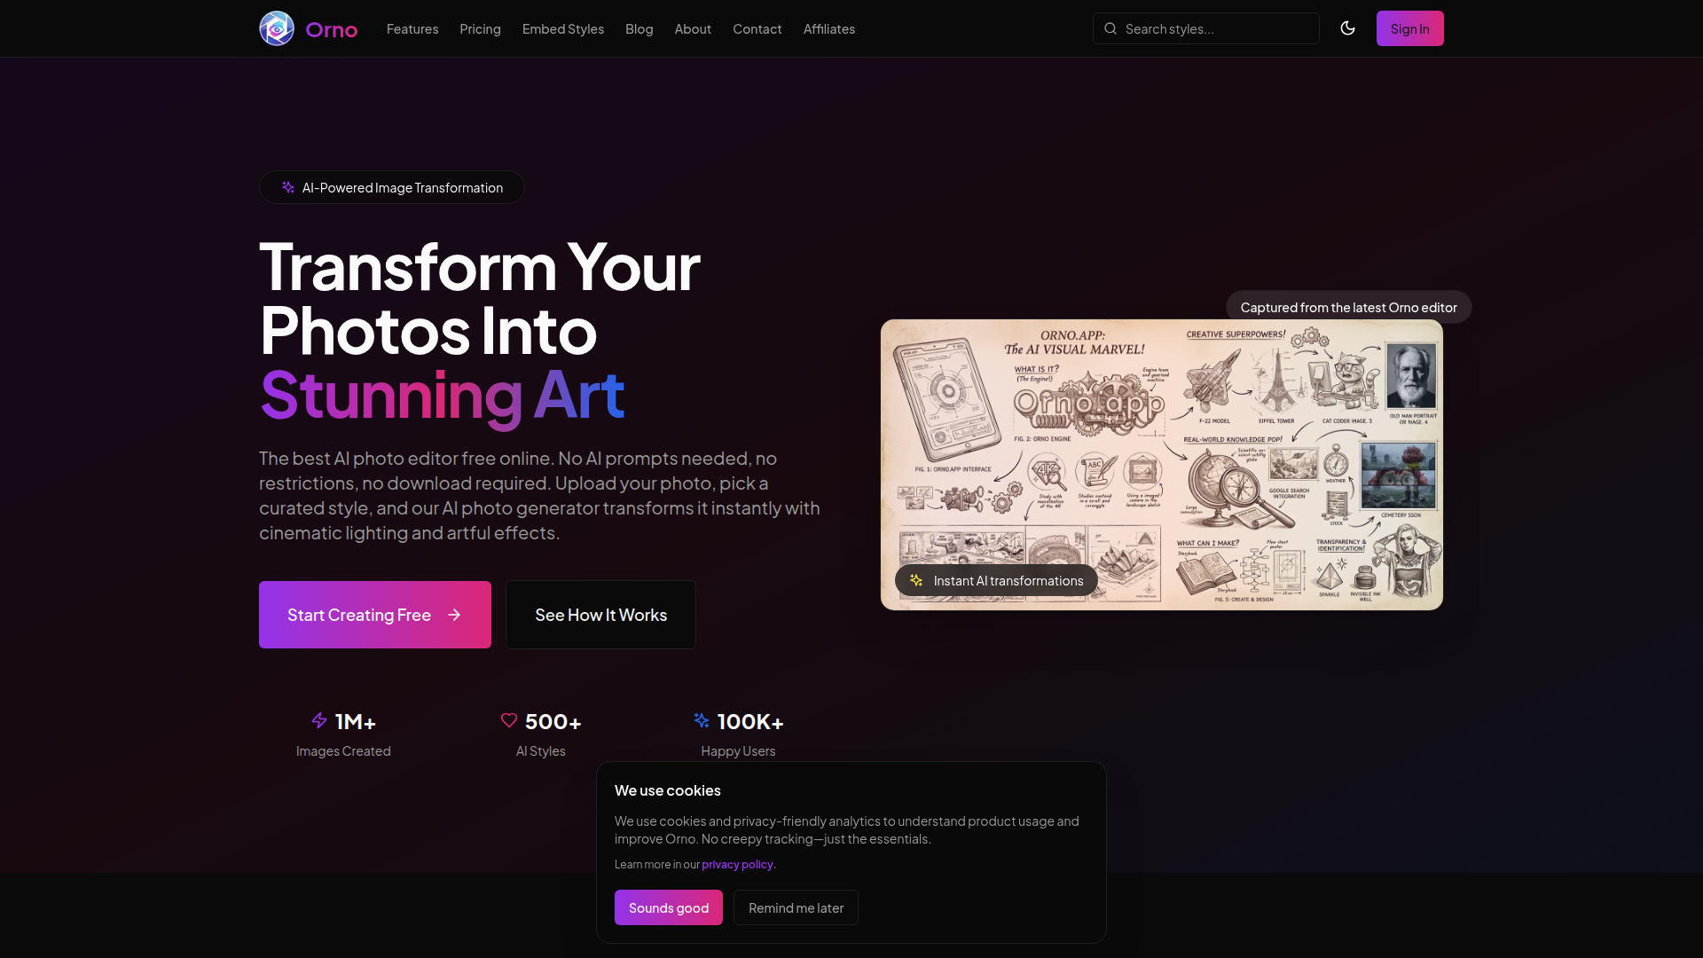Click the Orno editor preview image

[1162, 465]
